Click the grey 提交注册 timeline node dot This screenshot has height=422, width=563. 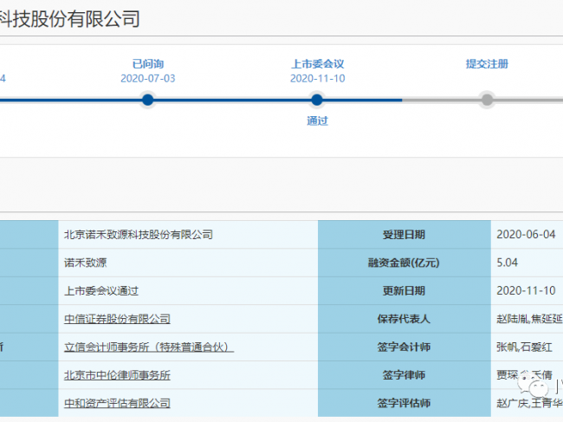click(x=487, y=100)
